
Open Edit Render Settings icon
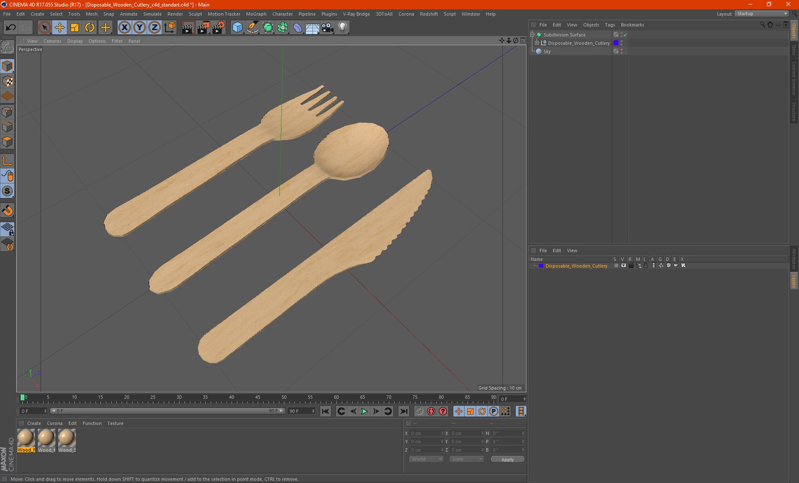click(218, 28)
